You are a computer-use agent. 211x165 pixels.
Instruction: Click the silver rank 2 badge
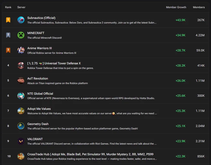8,35
